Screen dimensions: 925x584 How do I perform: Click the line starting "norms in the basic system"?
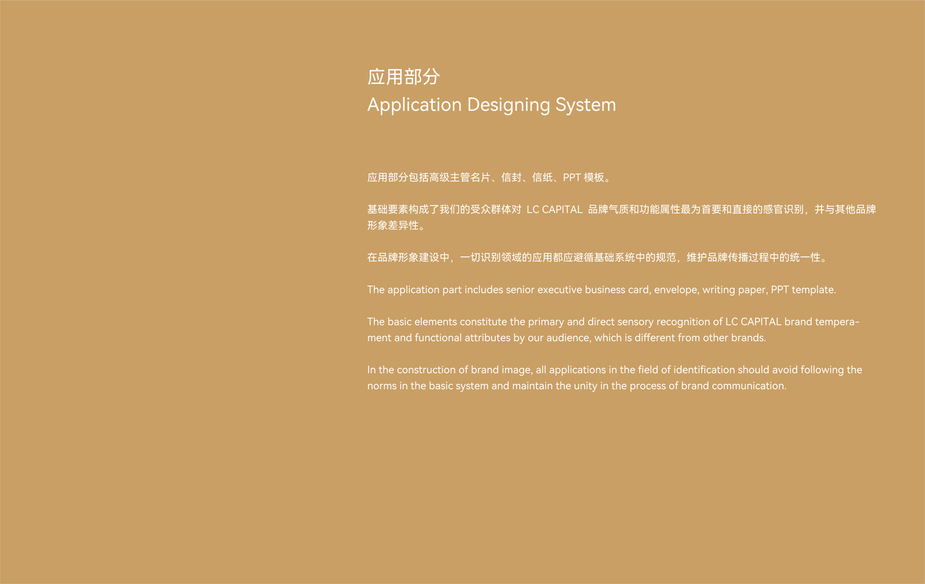[x=577, y=386]
